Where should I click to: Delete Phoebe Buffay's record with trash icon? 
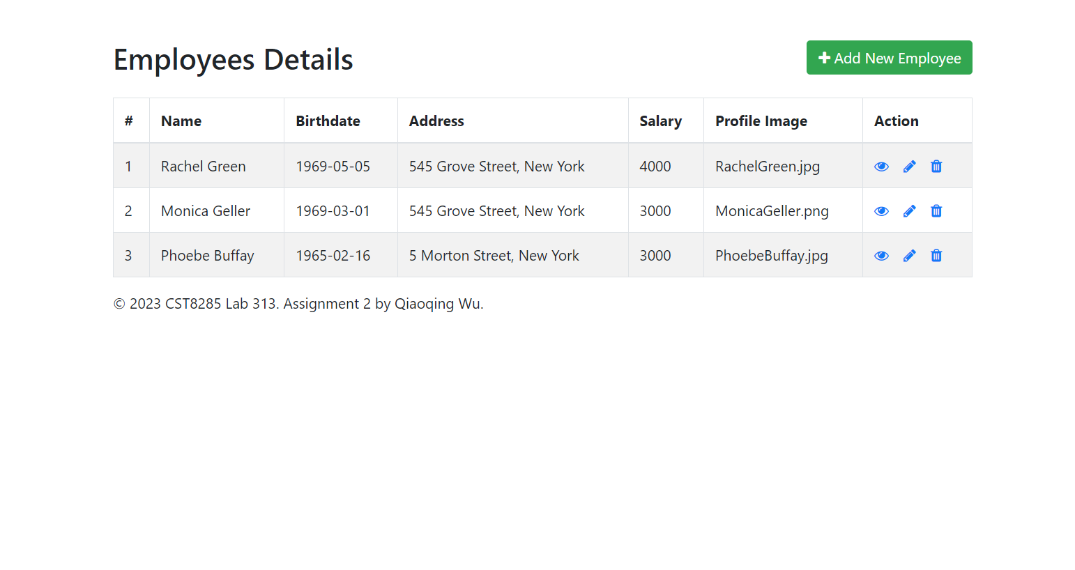pyautogui.click(x=936, y=256)
